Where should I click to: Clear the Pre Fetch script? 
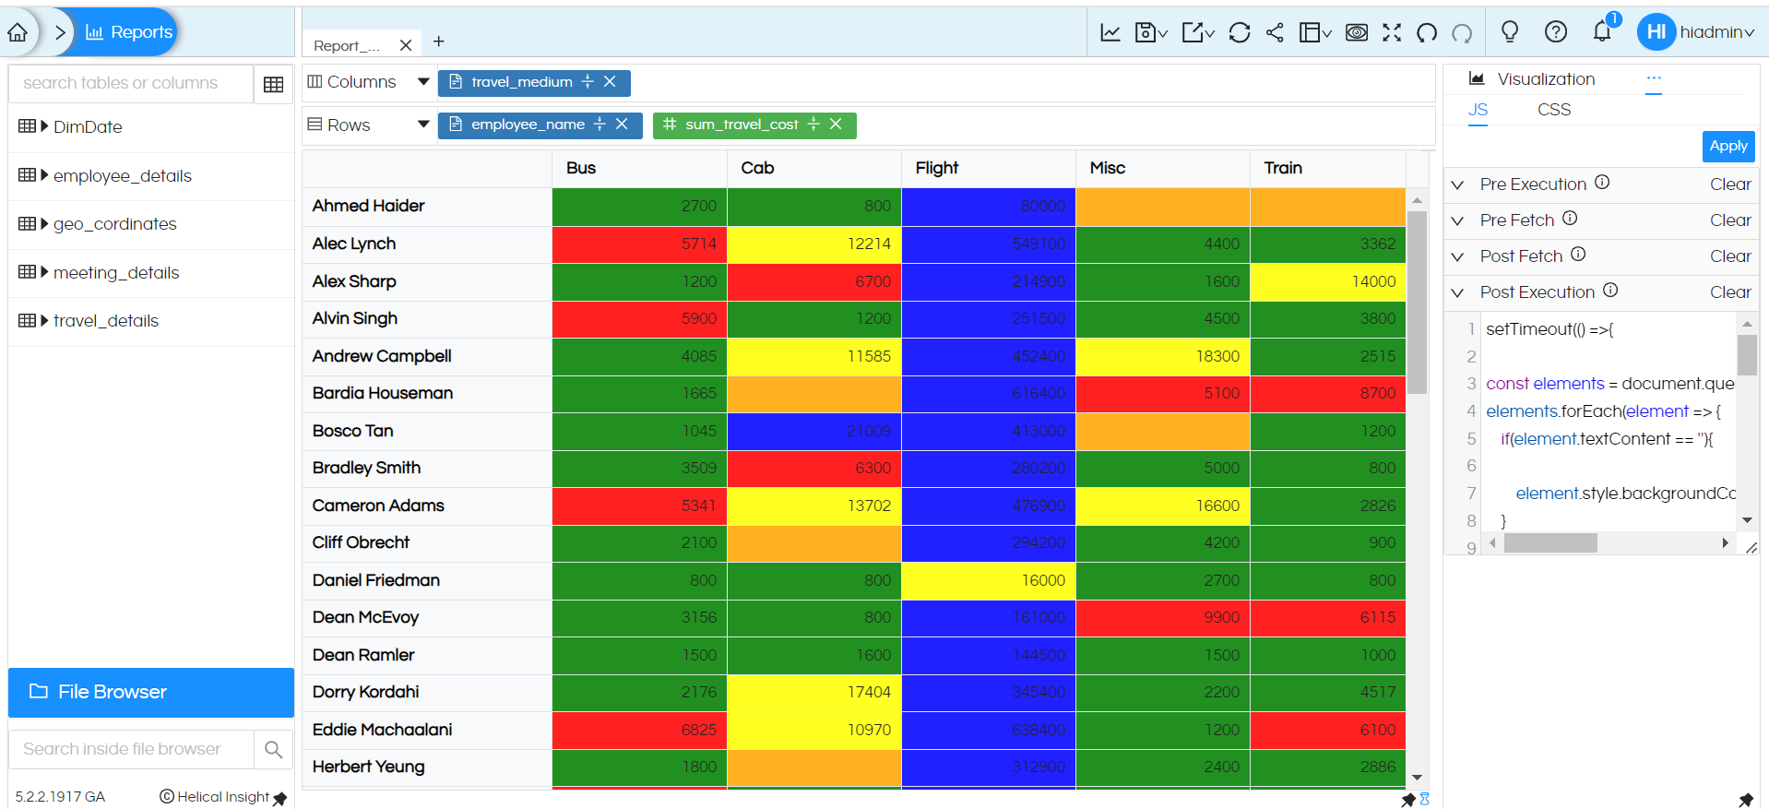(x=1730, y=220)
